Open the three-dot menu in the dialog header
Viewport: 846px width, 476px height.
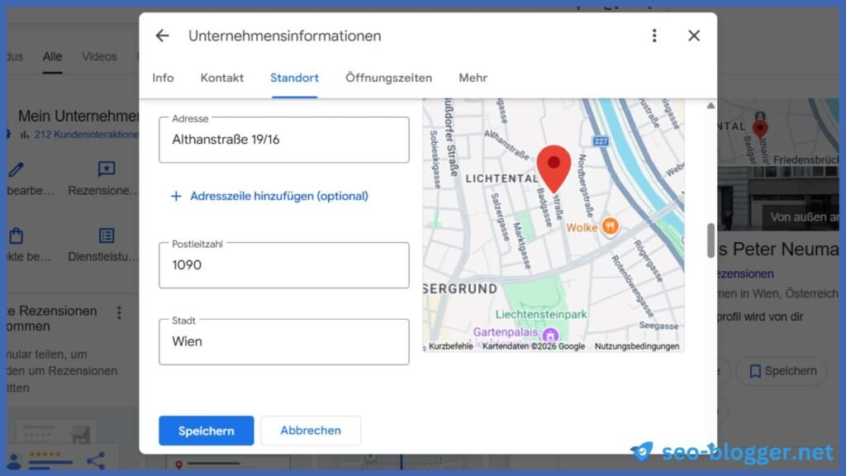pos(654,36)
